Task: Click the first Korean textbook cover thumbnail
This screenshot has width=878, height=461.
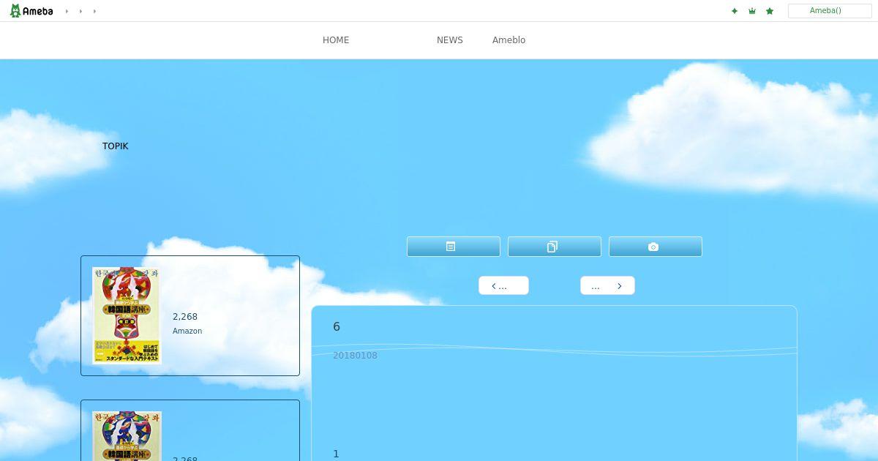Action: pos(127,315)
